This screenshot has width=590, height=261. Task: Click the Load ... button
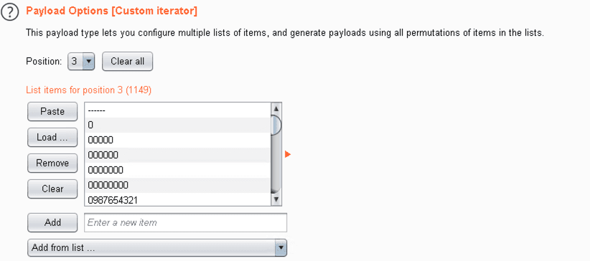pyautogui.click(x=52, y=137)
